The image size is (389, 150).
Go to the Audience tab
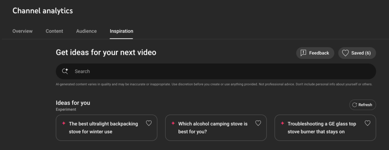point(86,31)
